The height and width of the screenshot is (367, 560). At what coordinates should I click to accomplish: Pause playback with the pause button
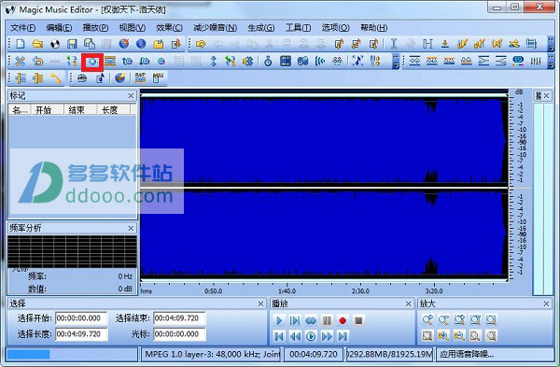tap(327, 320)
